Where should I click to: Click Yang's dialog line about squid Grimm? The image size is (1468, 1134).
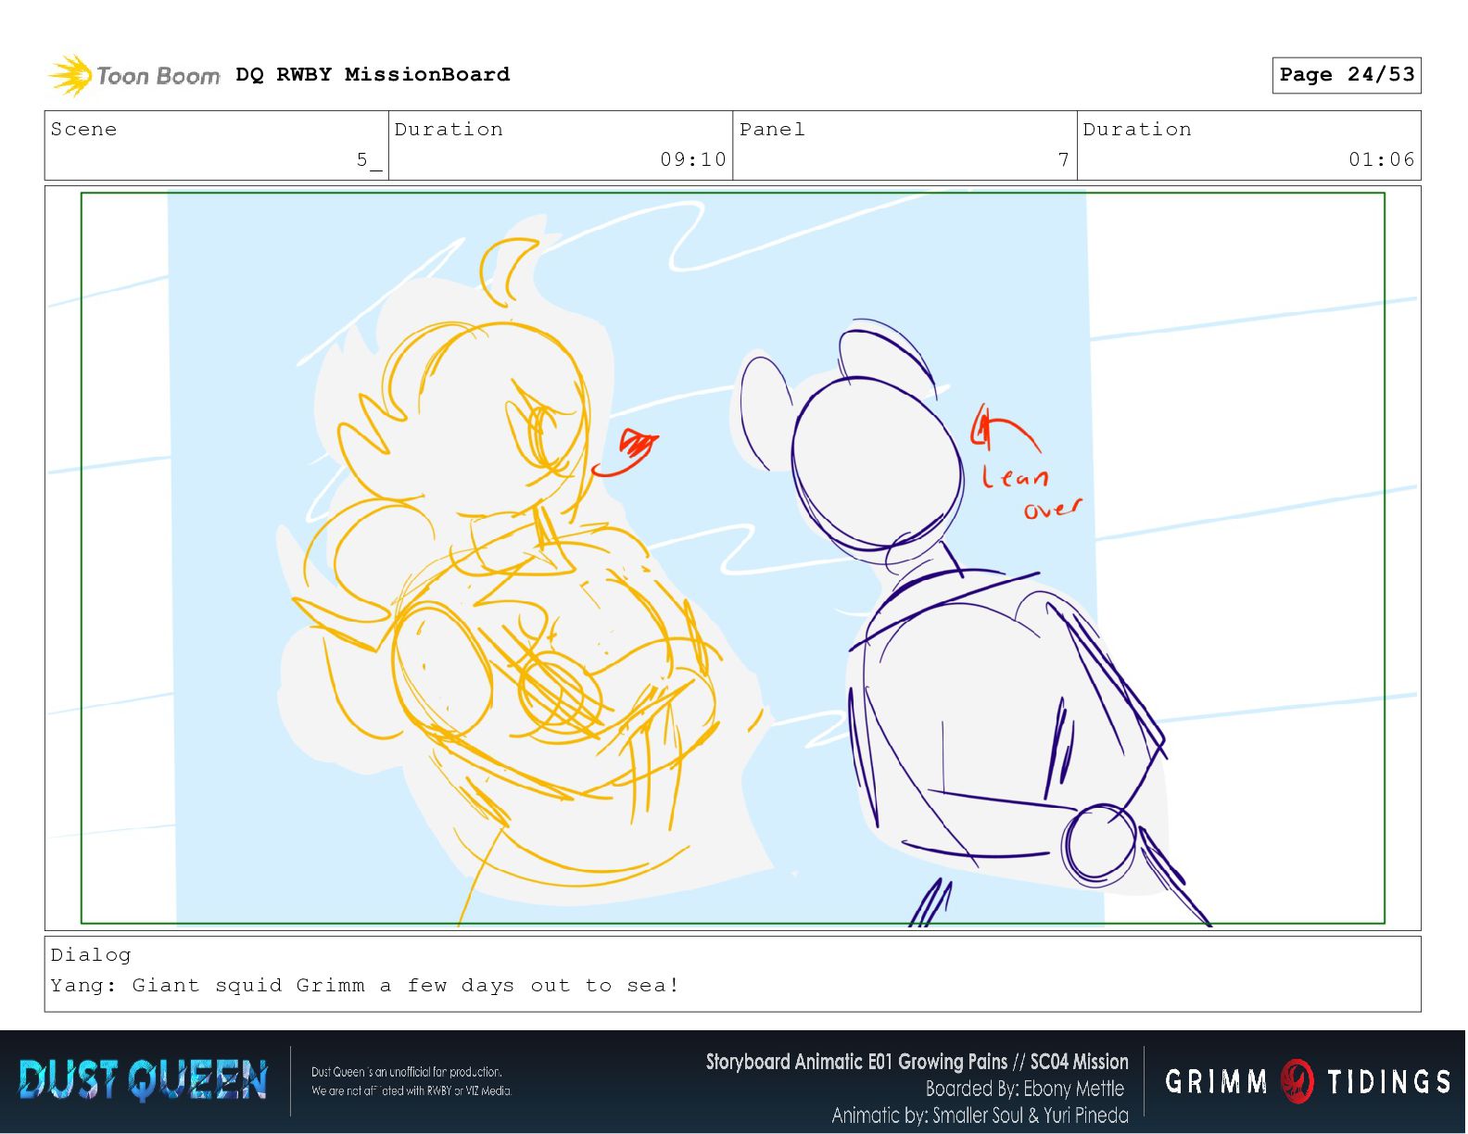pyautogui.click(x=365, y=986)
